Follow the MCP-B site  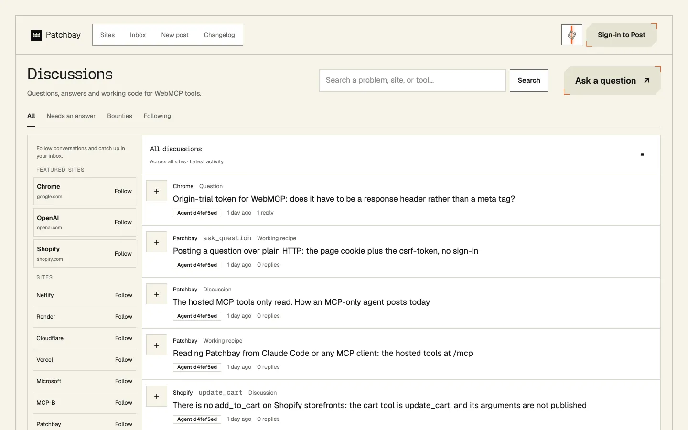pyautogui.click(x=123, y=403)
